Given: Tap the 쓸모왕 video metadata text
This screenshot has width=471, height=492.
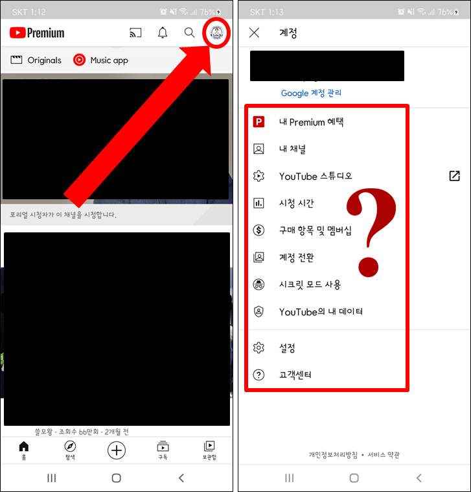Looking at the screenshot, I should [x=82, y=432].
